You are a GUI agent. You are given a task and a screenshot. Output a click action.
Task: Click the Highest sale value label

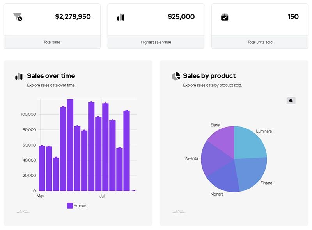156,42
